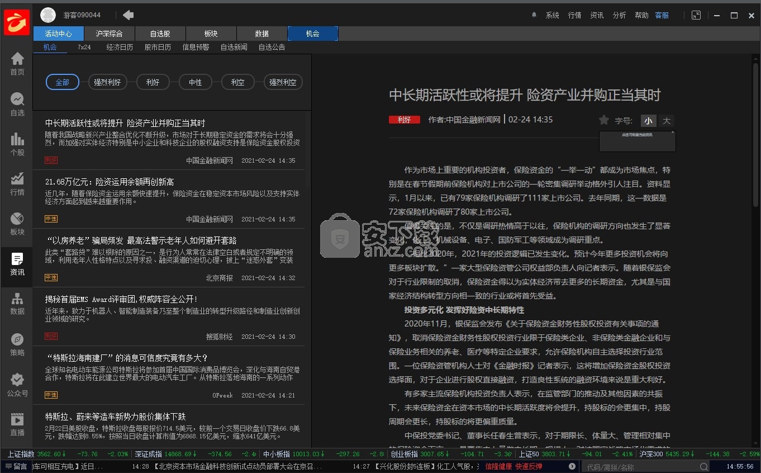Viewport: 761px width, 473px height.
Task: Open the 股市日历 sub-tab
Action: [158, 48]
